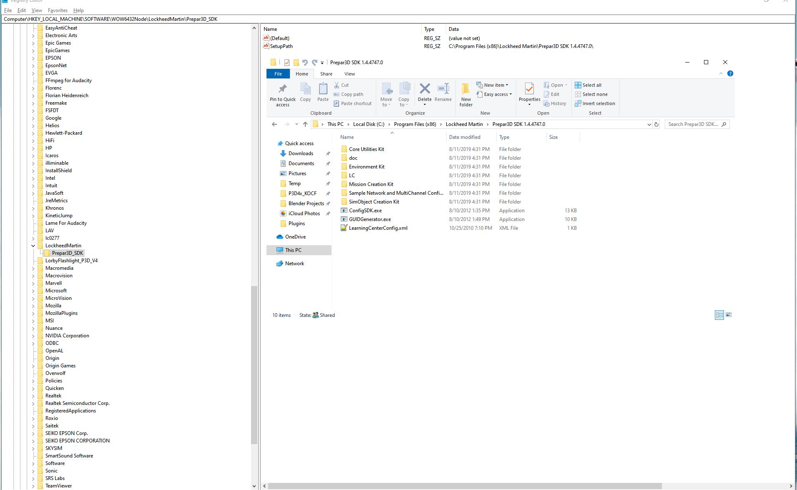Viewport: 797px width, 490px height.
Task: Open the File menu in Registry Editor
Action: pyautogui.click(x=8, y=10)
